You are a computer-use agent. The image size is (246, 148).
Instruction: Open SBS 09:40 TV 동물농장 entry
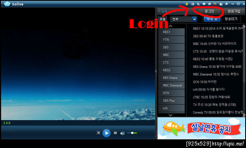208,36
